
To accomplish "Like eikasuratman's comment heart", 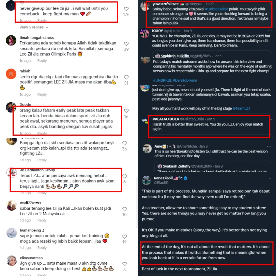I will click(125, 264).
